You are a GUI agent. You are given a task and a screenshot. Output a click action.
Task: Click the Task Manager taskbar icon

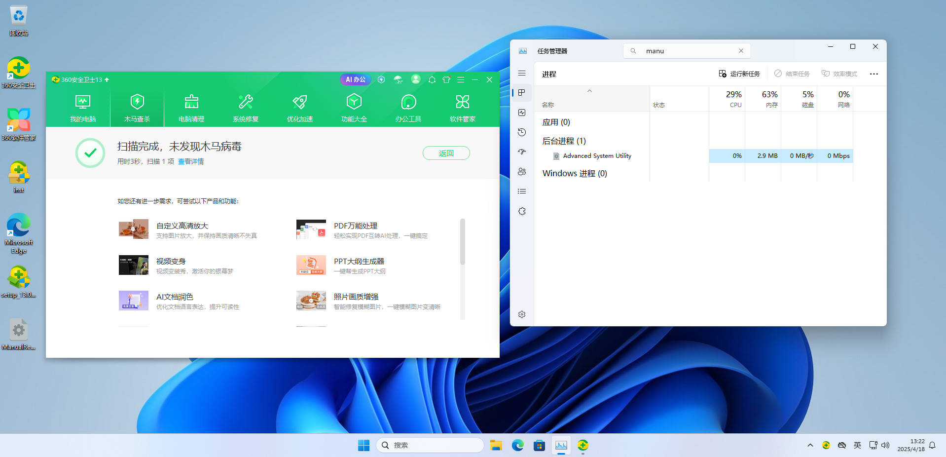(561, 445)
